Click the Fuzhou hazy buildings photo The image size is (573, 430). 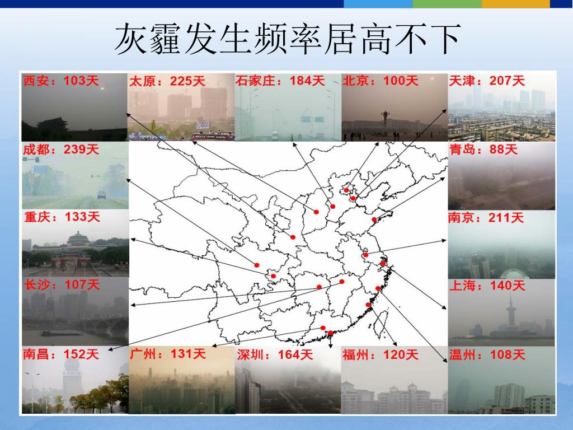(394, 380)
